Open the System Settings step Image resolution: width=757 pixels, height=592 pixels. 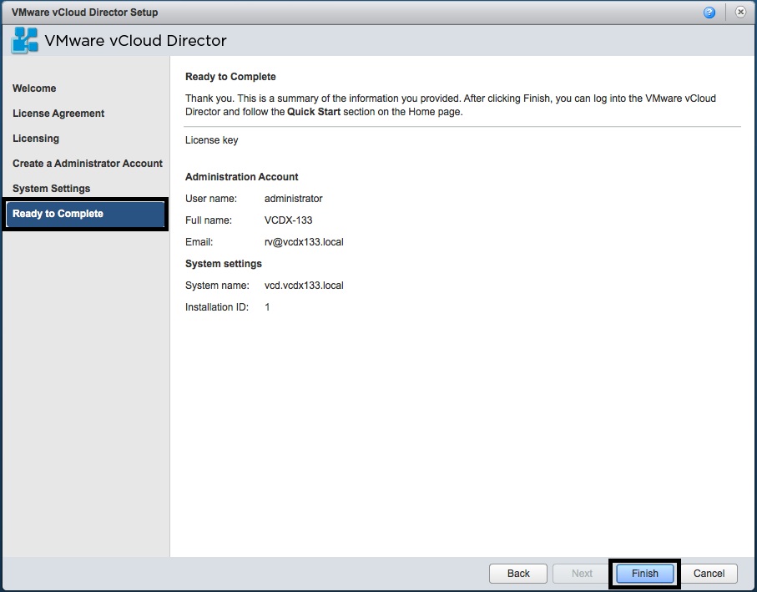coord(52,188)
